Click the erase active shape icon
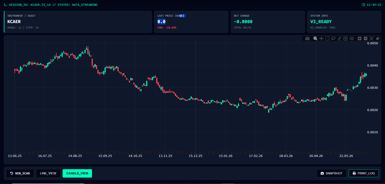 [x=352, y=38]
